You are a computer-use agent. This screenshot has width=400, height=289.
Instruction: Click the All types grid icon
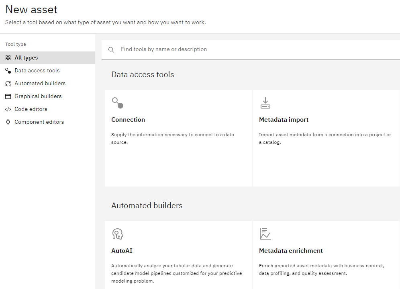8,58
